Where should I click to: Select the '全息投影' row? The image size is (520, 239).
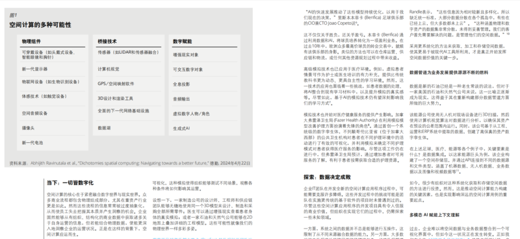[x=205, y=84]
